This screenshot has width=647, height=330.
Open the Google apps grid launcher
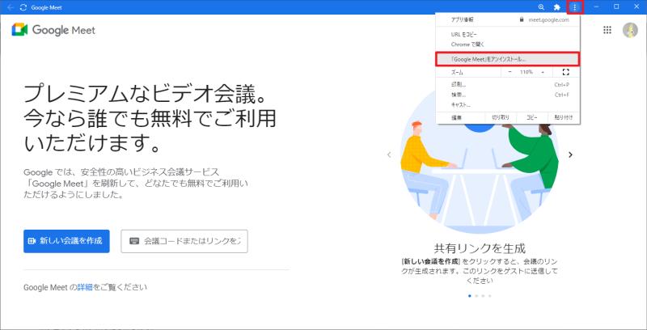click(607, 30)
